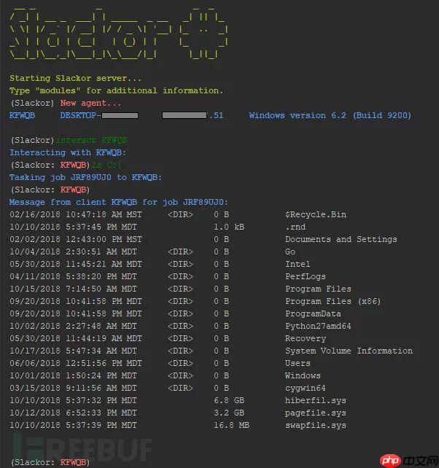Image resolution: width=439 pixels, height=468 pixels.
Task: Click the "Interacting with KFWQB:" line
Action: [68, 152]
